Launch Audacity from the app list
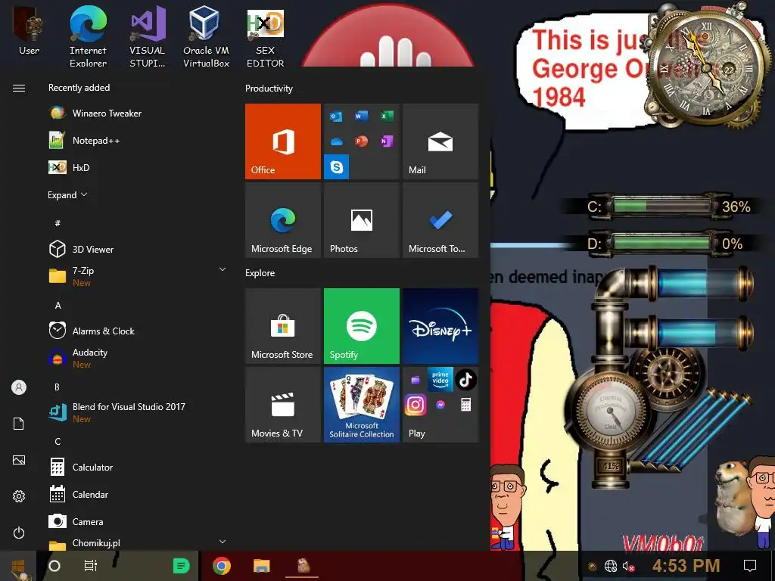 point(138,358)
